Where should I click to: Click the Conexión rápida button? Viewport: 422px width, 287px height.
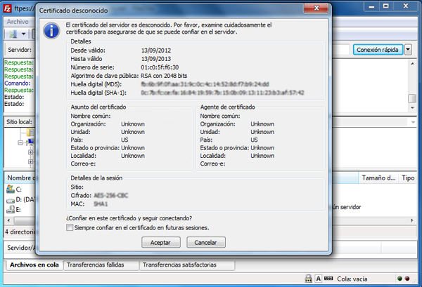click(378, 50)
